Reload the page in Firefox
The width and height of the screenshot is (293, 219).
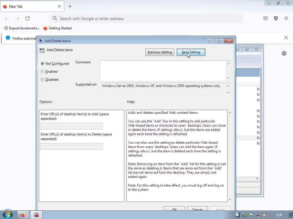tap(27, 19)
